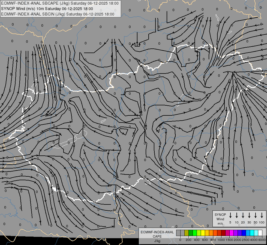267x245 pixels.
Task: Pick the pale cyan swatch near 4000
Action: point(256,233)
